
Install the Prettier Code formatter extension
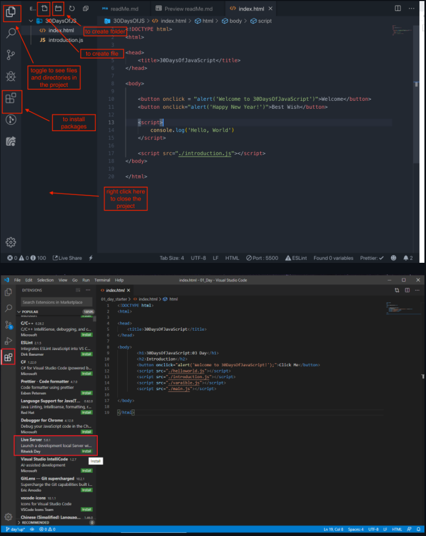coord(86,393)
